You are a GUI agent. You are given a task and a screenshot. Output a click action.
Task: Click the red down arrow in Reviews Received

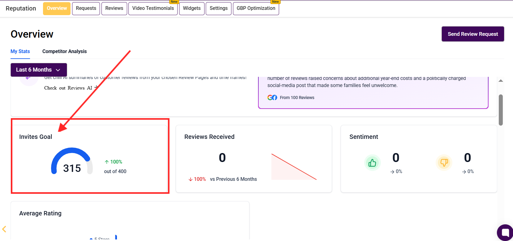(x=191, y=179)
